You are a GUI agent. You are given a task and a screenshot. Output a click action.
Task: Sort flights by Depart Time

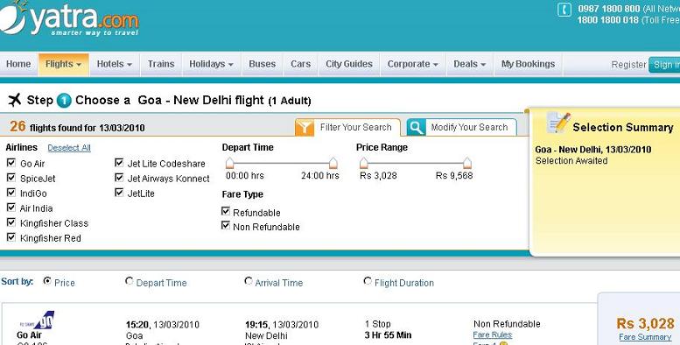point(129,281)
